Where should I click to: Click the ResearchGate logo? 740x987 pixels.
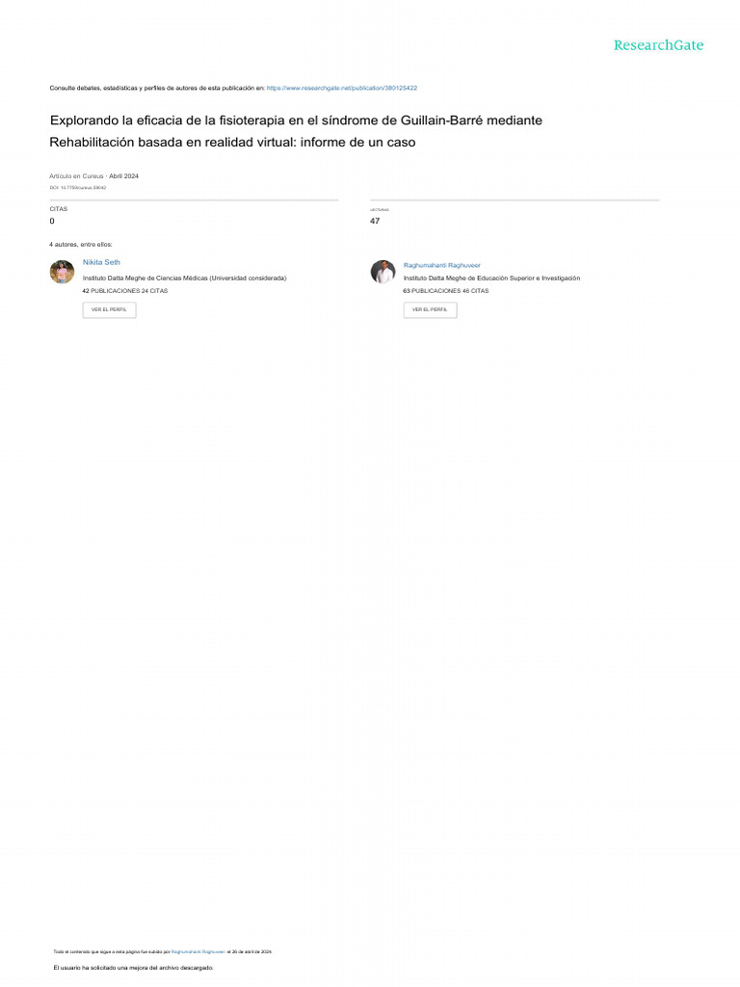click(x=658, y=45)
